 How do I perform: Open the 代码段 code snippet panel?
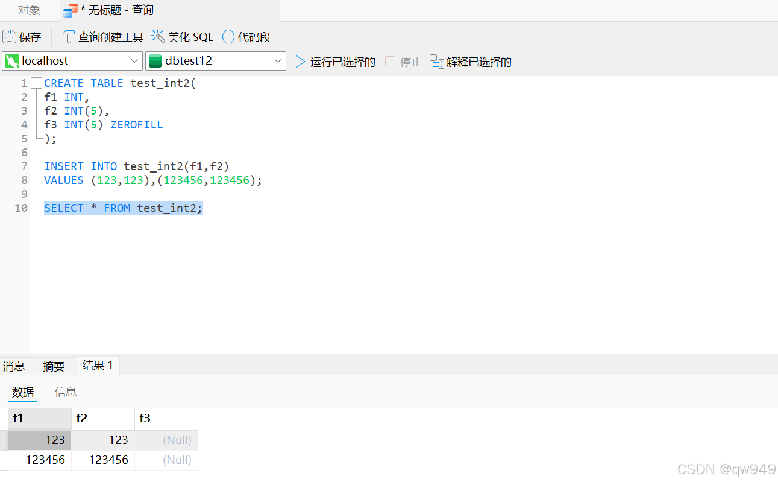[228, 36]
